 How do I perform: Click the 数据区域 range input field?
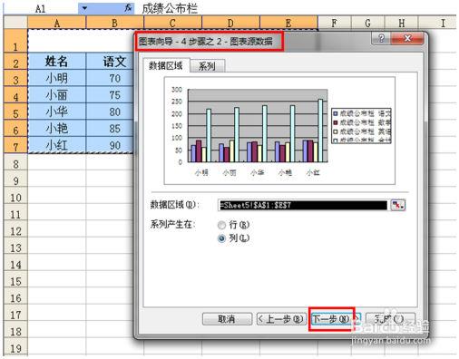pyautogui.click(x=302, y=206)
